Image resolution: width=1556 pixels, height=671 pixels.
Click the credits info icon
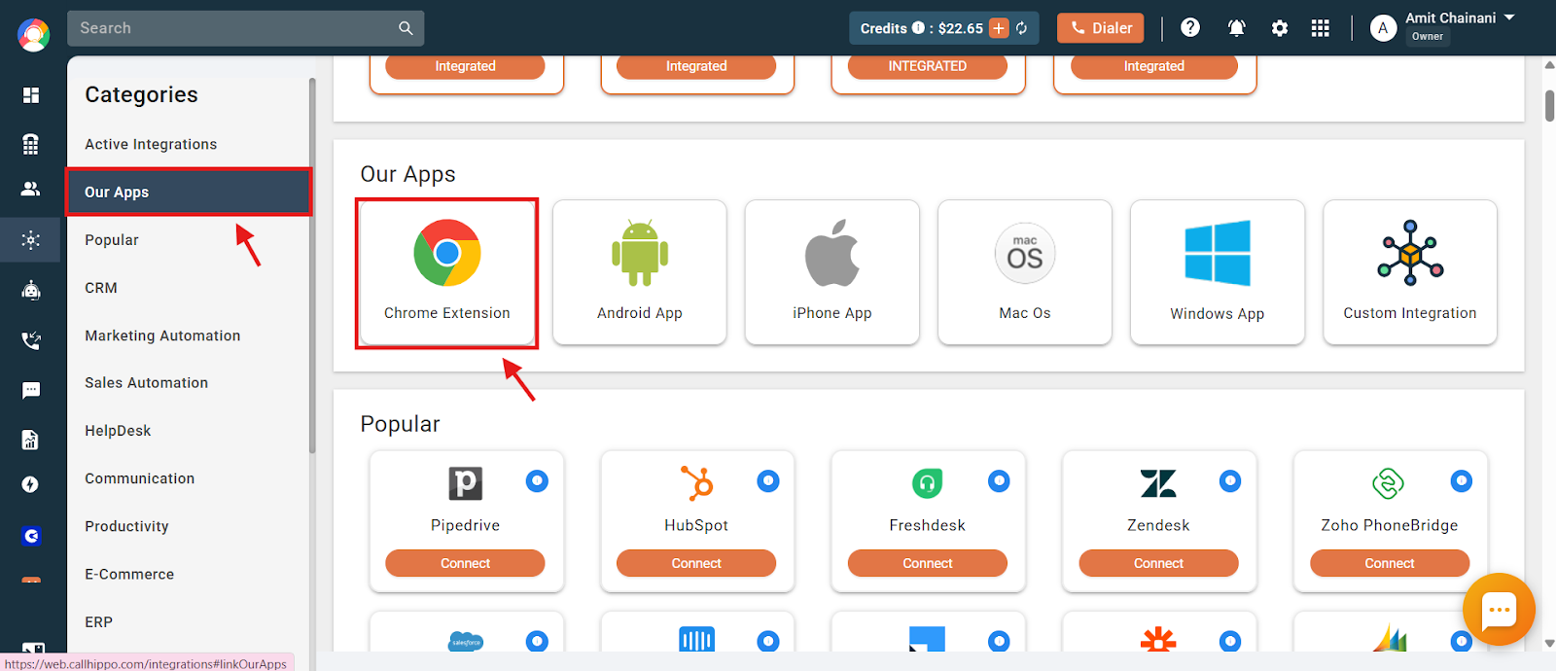tap(918, 28)
